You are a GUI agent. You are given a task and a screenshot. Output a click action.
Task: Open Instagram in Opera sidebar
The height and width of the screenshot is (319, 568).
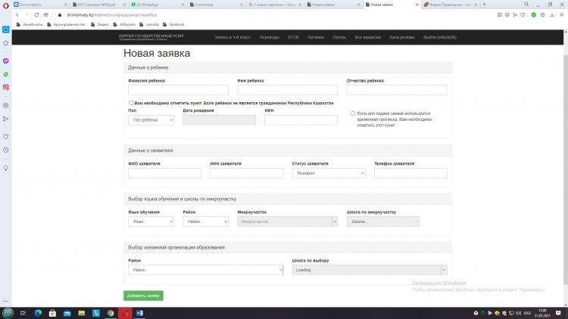pos(6,88)
